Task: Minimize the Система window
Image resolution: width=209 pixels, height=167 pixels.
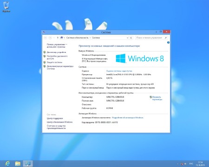Action: tap(156, 32)
